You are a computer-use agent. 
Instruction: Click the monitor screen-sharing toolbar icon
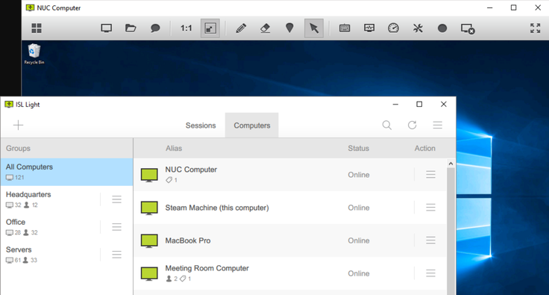107,28
